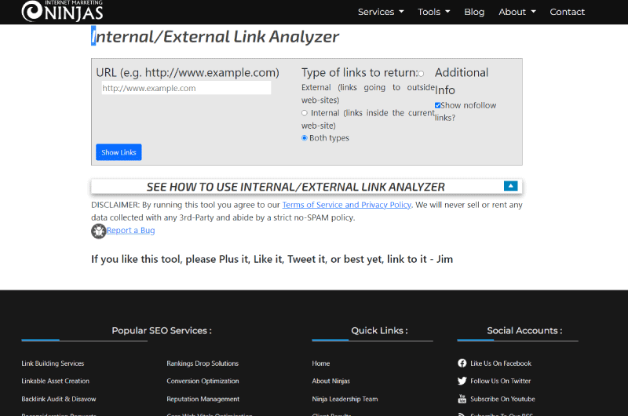
Task: Click the YouTube icon in footer
Action: (x=462, y=399)
